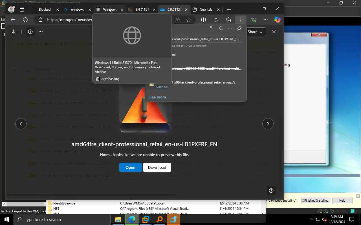361x225 pixels.
Task: Open Browser essentials heart icon
Action: [x=253, y=20]
